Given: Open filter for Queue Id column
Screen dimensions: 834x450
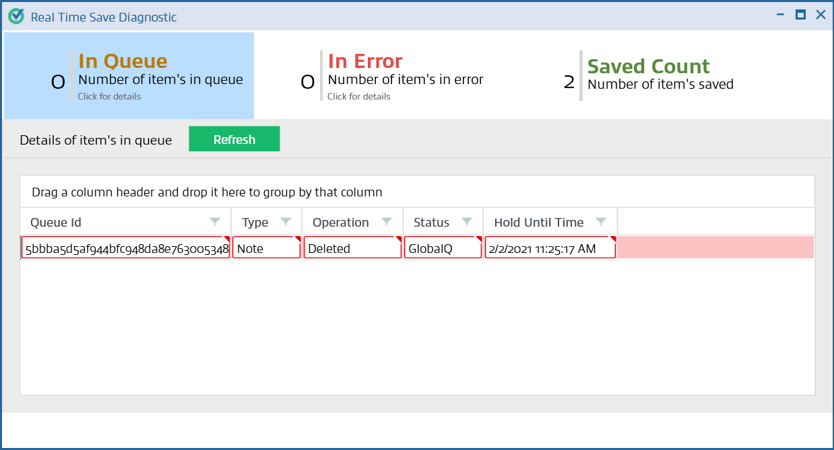Looking at the screenshot, I should 215,222.
